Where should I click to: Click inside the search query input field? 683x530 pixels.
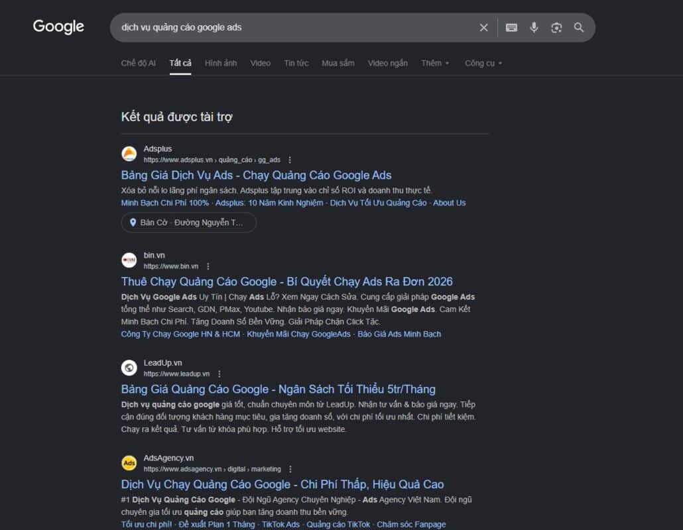coord(296,27)
